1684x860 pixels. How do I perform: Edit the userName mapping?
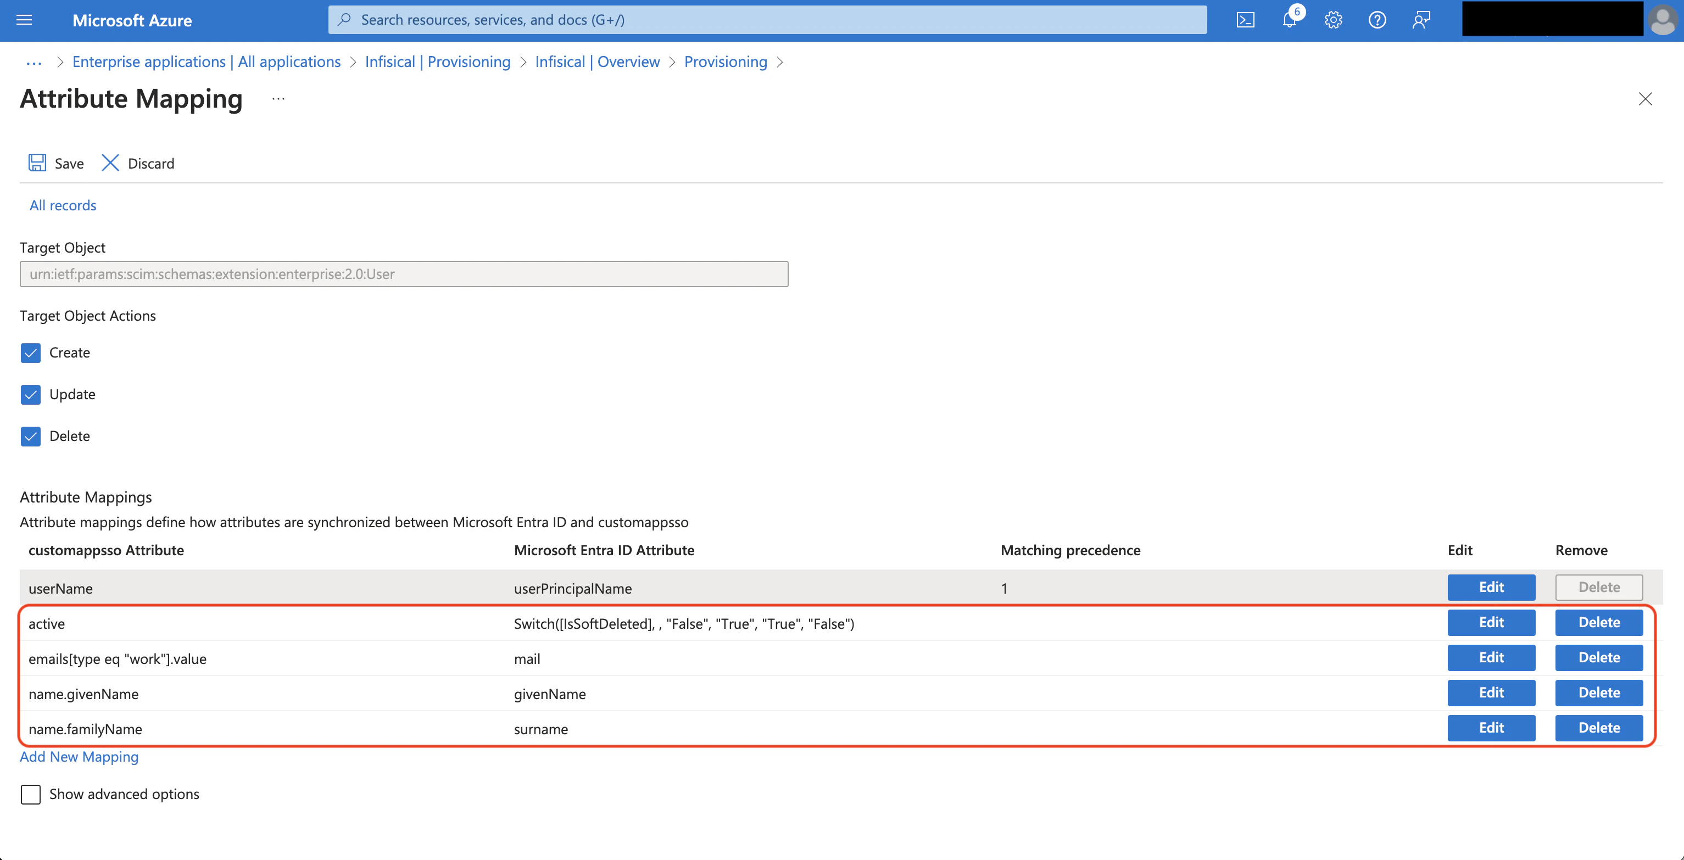pos(1491,588)
